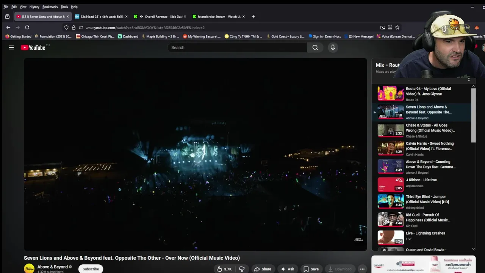Click the Eucerin advertisement banner
The image size is (485, 273).
tap(424, 265)
